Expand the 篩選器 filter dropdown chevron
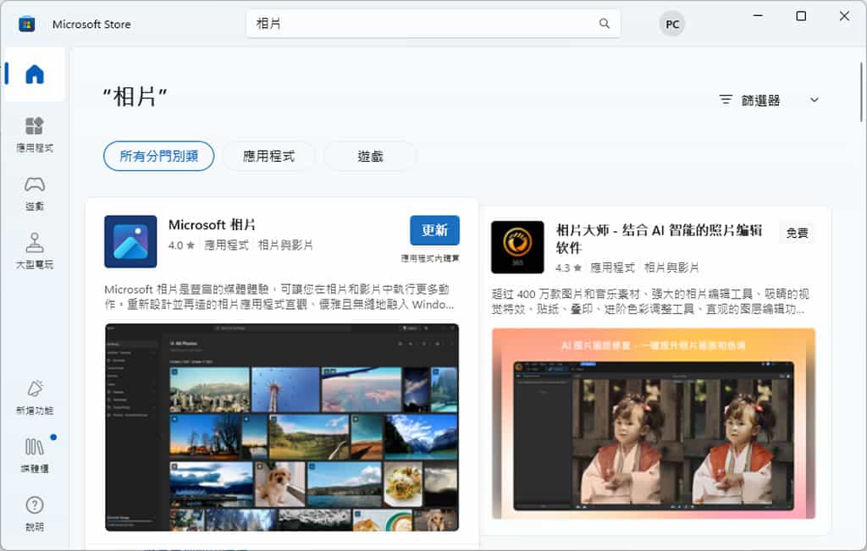Image resolution: width=867 pixels, height=551 pixels. tap(815, 100)
